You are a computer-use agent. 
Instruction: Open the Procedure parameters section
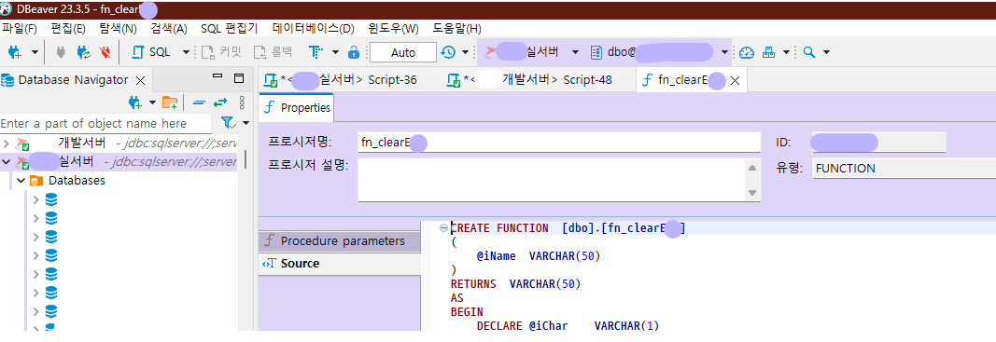[x=340, y=241]
